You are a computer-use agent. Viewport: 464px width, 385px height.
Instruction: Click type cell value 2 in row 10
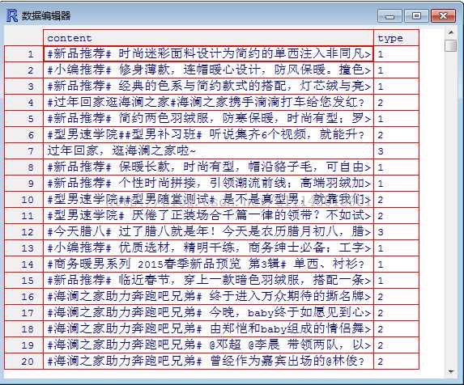pos(396,200)
